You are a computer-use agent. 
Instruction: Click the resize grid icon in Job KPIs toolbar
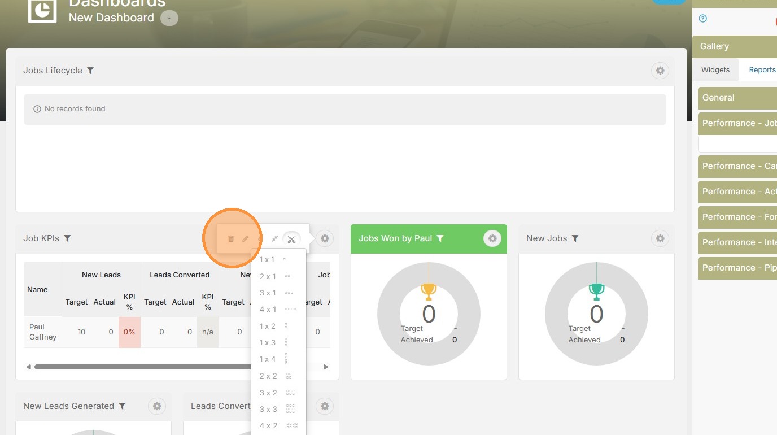[x=291, y=239]
